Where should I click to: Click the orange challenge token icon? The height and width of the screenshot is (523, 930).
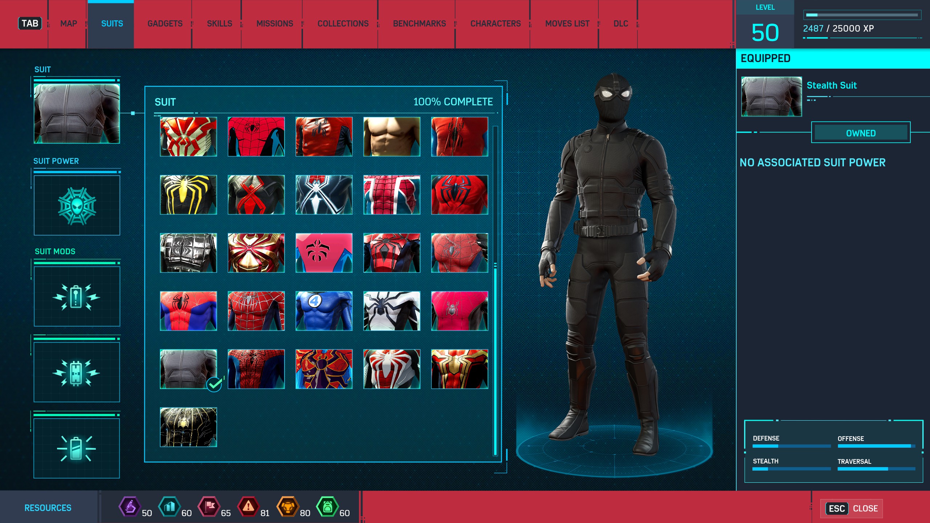coord(287,506)
